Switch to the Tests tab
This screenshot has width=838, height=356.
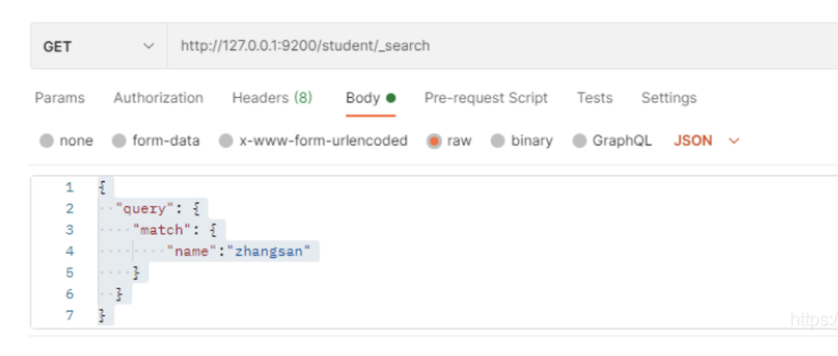pos(595,98)
